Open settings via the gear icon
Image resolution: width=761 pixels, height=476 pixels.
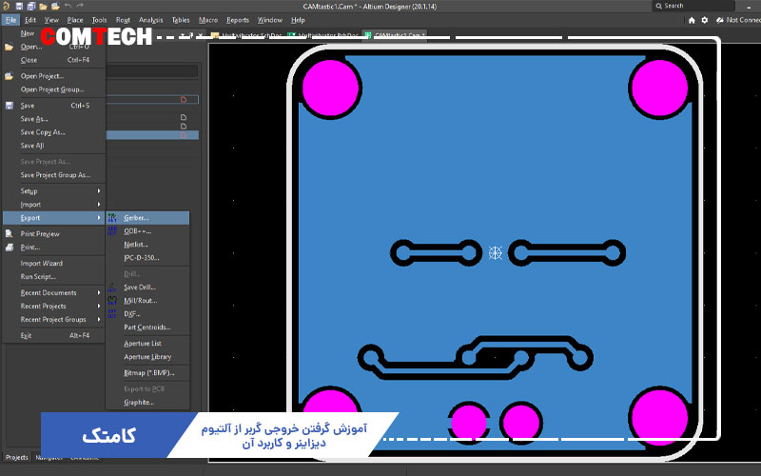click(704, 19)
